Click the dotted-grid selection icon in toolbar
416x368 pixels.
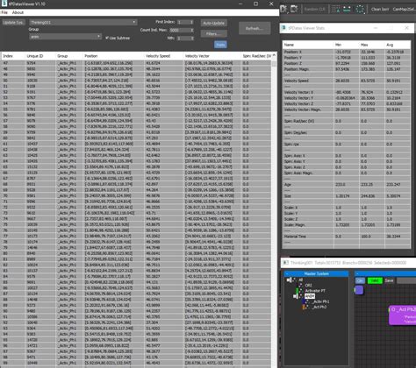336,9
